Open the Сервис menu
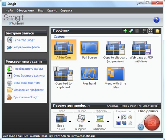The height and width of the screenshot is (140, 165). click(52, 10)
